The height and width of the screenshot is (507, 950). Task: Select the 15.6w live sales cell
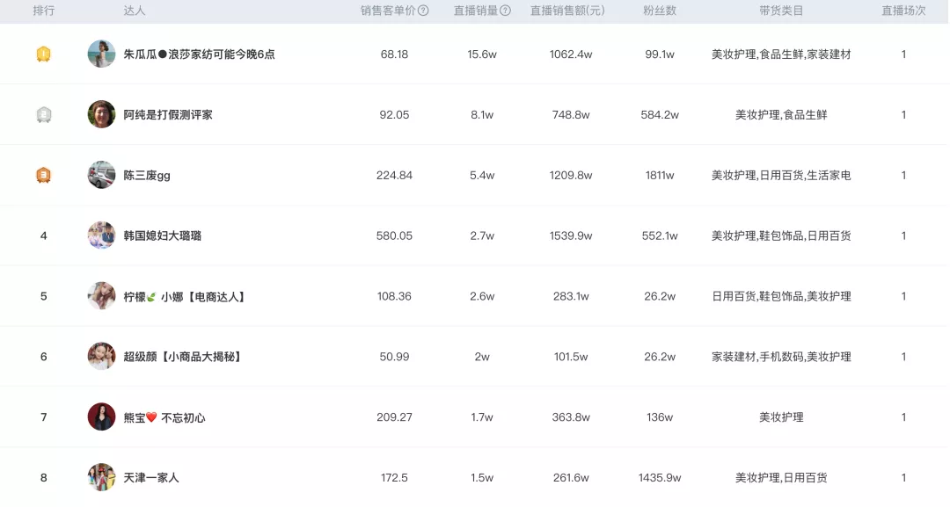point(482,54)
